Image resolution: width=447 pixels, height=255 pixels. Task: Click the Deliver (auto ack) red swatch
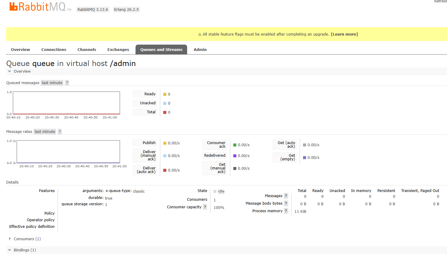tap(165, 170)
